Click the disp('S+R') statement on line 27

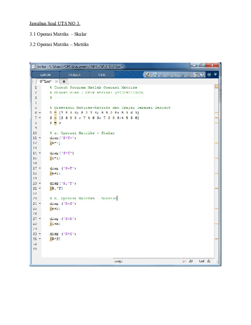(x=63, y=219)
